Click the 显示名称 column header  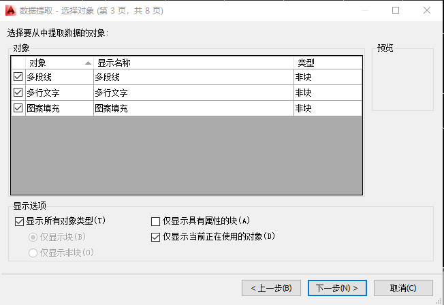[x=193, y=63]
